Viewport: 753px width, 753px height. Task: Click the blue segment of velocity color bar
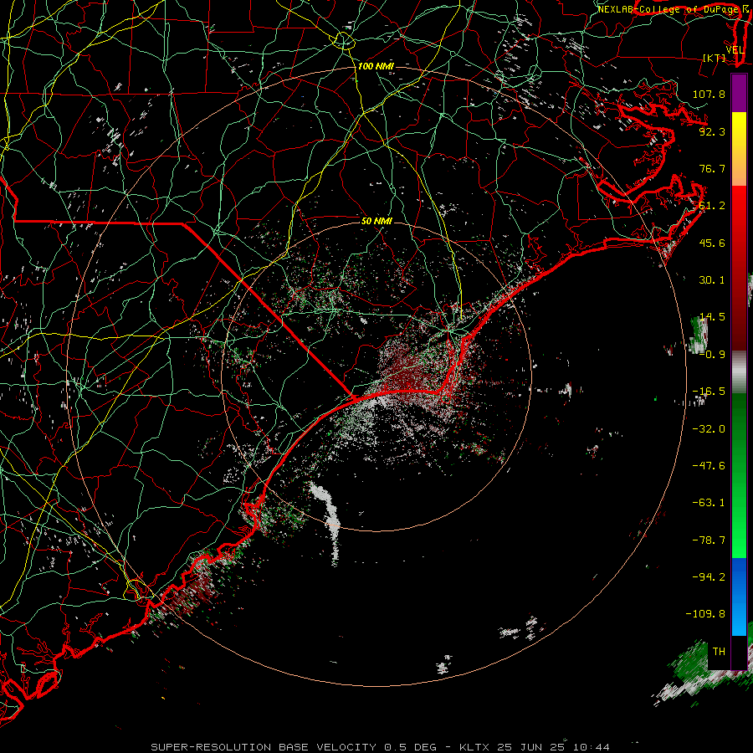tap(739, 597)
